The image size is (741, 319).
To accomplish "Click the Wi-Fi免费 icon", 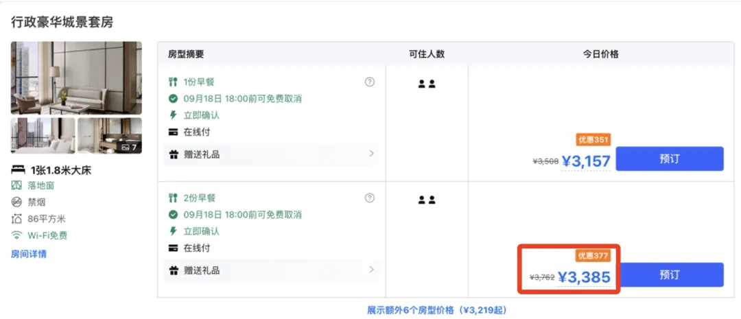I will pos(16,235).
